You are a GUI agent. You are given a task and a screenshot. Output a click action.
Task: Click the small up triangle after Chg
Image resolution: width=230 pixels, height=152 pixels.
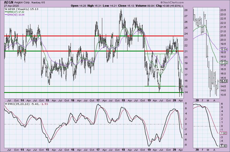tap(182, 6)
